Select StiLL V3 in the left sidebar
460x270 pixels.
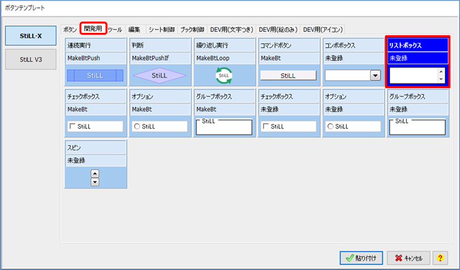pyautogui.click(x=31, y=59)
